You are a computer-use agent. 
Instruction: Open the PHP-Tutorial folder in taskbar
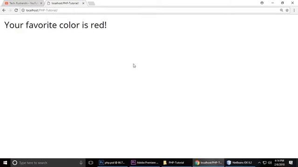176,163
